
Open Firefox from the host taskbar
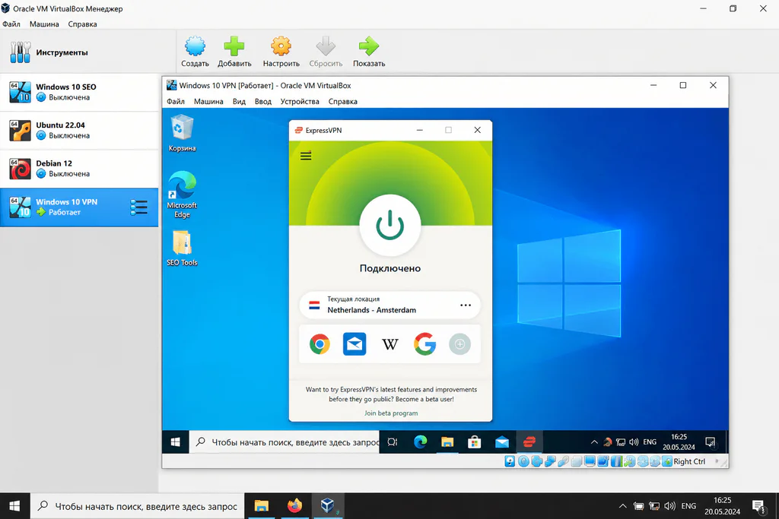pyautogui.click(x=294, y=506)
